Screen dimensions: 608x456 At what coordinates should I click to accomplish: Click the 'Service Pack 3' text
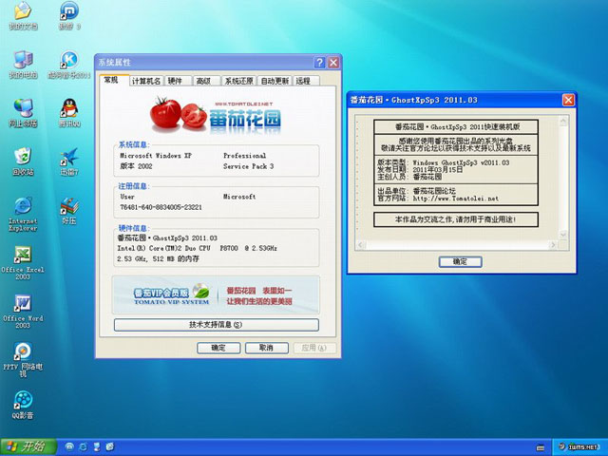(x=249, y=166)
